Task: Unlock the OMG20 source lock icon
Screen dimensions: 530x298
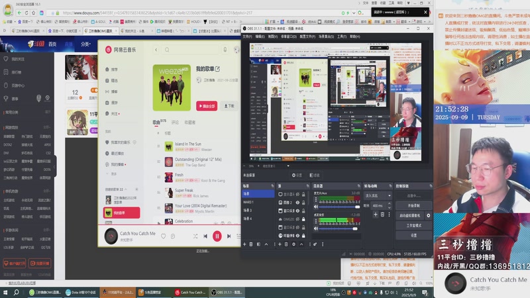Action: (x=303, y=219)
